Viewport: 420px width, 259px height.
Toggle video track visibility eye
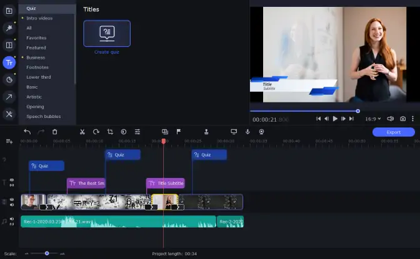[x=12, y=200]
